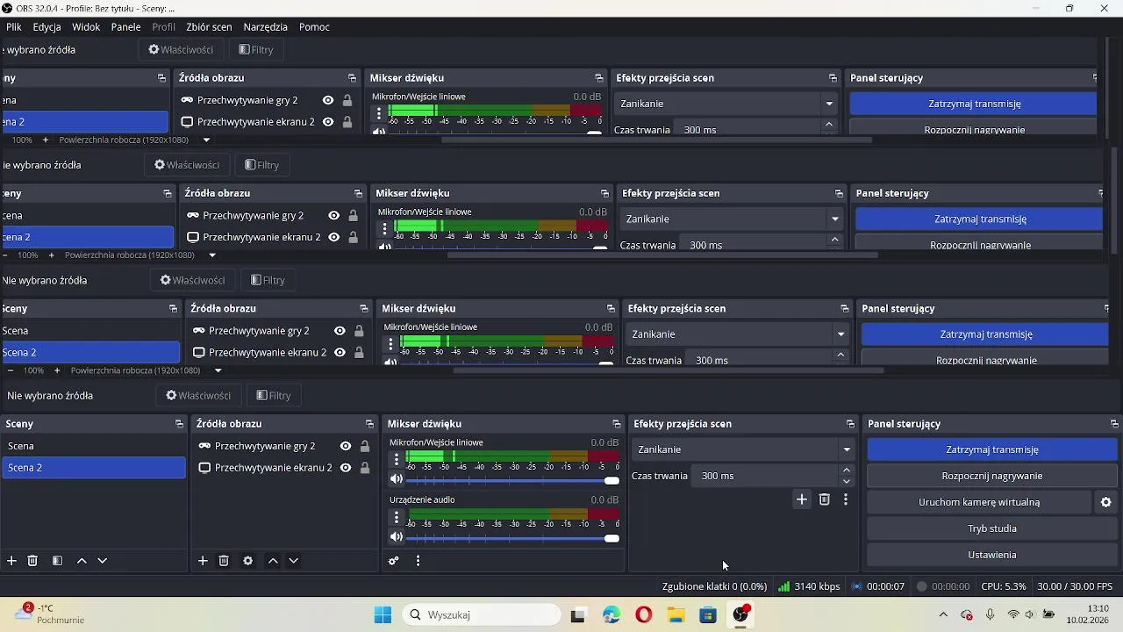Image resolution: width=1123 pixels, height=632 pixels.
Task: Open the Edycja menu
Action: pyautogui.click(x=47, y=27)
